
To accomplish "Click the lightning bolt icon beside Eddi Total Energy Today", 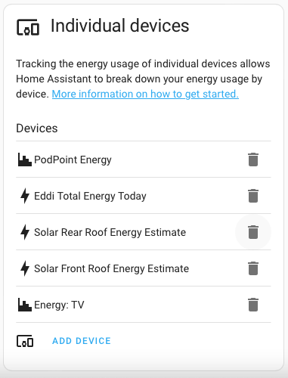I will pyautogui.click(x=25, y=196).
